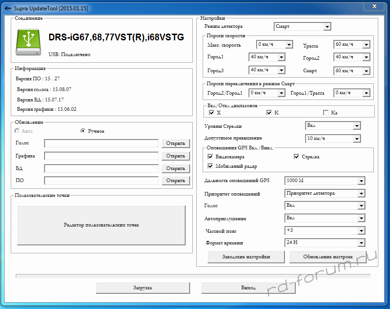Open the Город1/Трасса switching threshold dropdown
This screenshot has width=390, height=309.
pos(352,93)
